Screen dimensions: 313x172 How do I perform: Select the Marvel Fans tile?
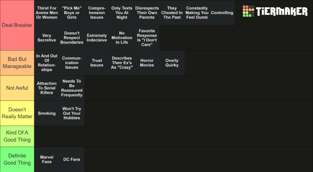click(47, 159)
